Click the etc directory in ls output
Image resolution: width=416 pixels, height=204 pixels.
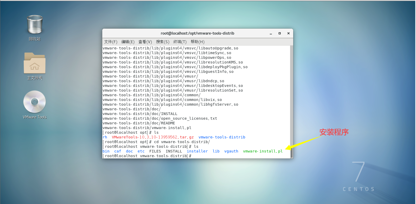point(141,151)
